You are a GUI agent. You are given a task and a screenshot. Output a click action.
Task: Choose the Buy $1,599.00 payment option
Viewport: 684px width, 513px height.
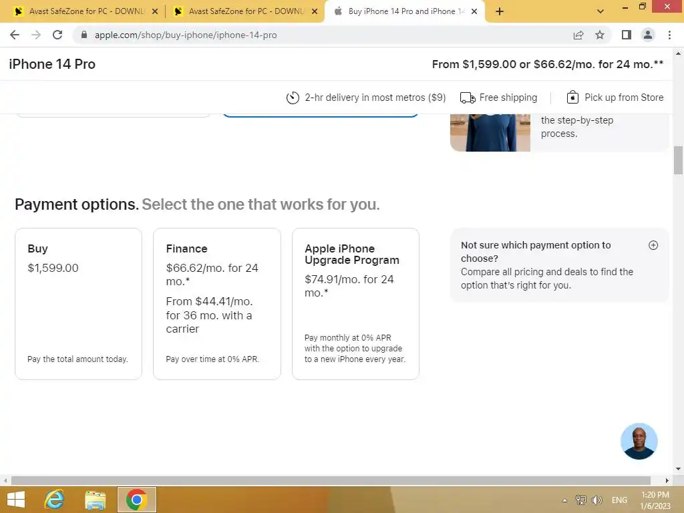point(79,304)
